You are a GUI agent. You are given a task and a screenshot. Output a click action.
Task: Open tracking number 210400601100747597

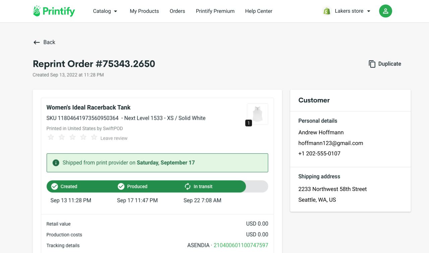241,245
